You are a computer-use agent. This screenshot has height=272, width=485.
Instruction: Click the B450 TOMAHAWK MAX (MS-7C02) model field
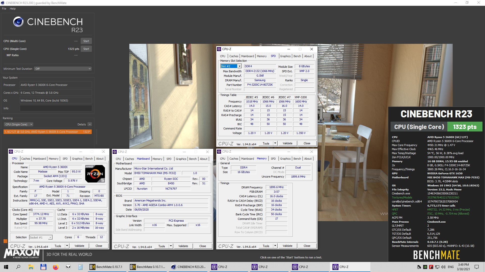[157, 173]
